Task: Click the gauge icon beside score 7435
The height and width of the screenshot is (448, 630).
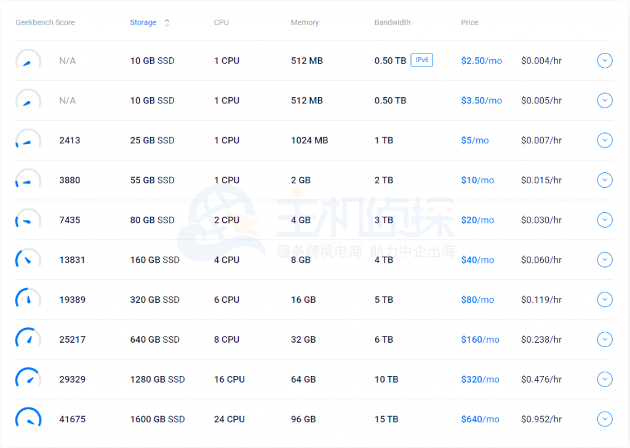Action: 28,220
